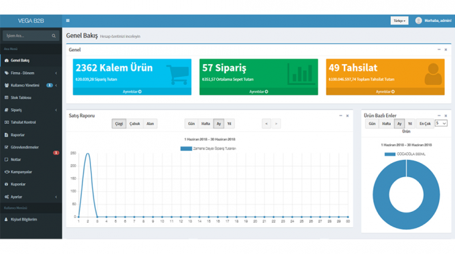The image size is (455, 254).
Task: Open Ayrıntılar link on Sipariş card
Action: point(258,92)
